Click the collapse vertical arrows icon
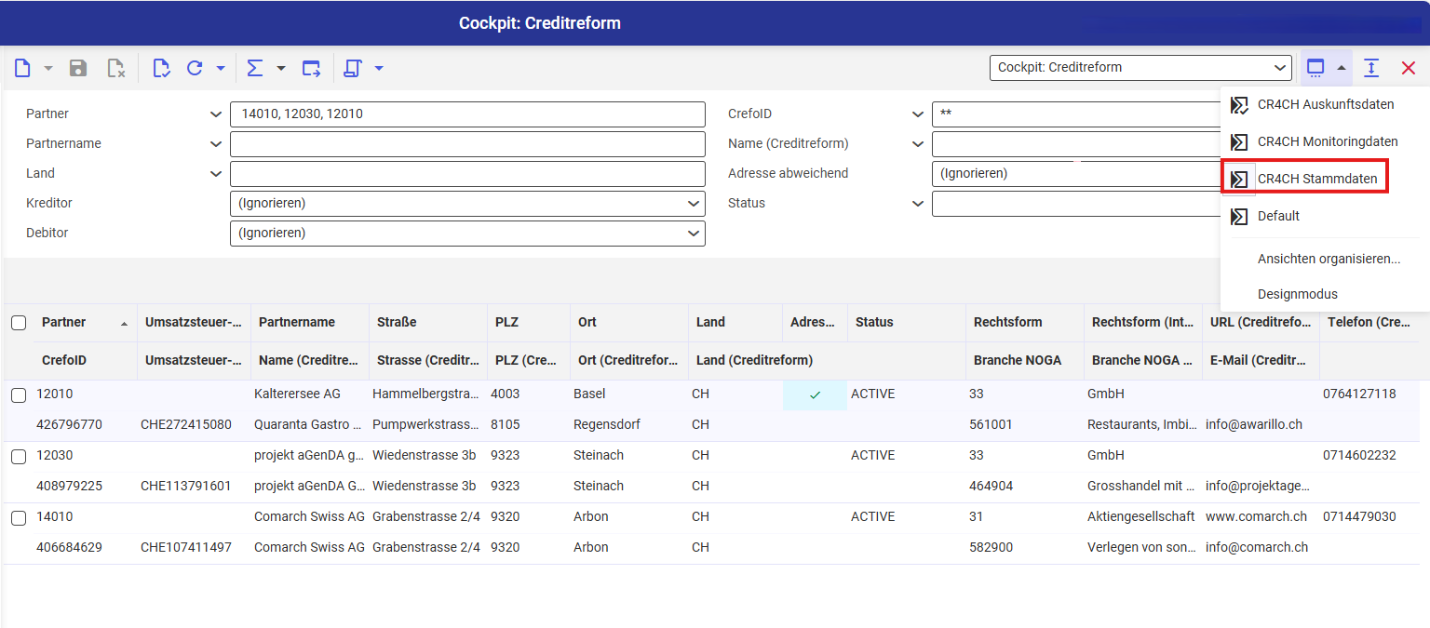This screenshot has height=628, width=1430. click(x=1371, y=68)
